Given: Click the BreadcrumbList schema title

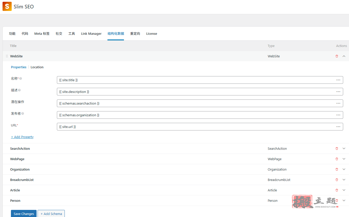Looking at the screenshot, I should click(22, 180).
